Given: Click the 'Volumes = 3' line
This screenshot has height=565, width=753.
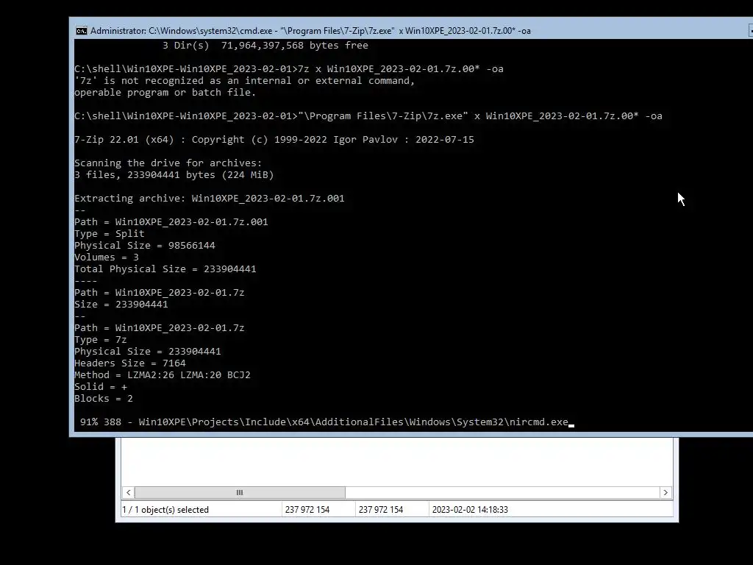Looking at the screenshot, I should click(107, 257).
